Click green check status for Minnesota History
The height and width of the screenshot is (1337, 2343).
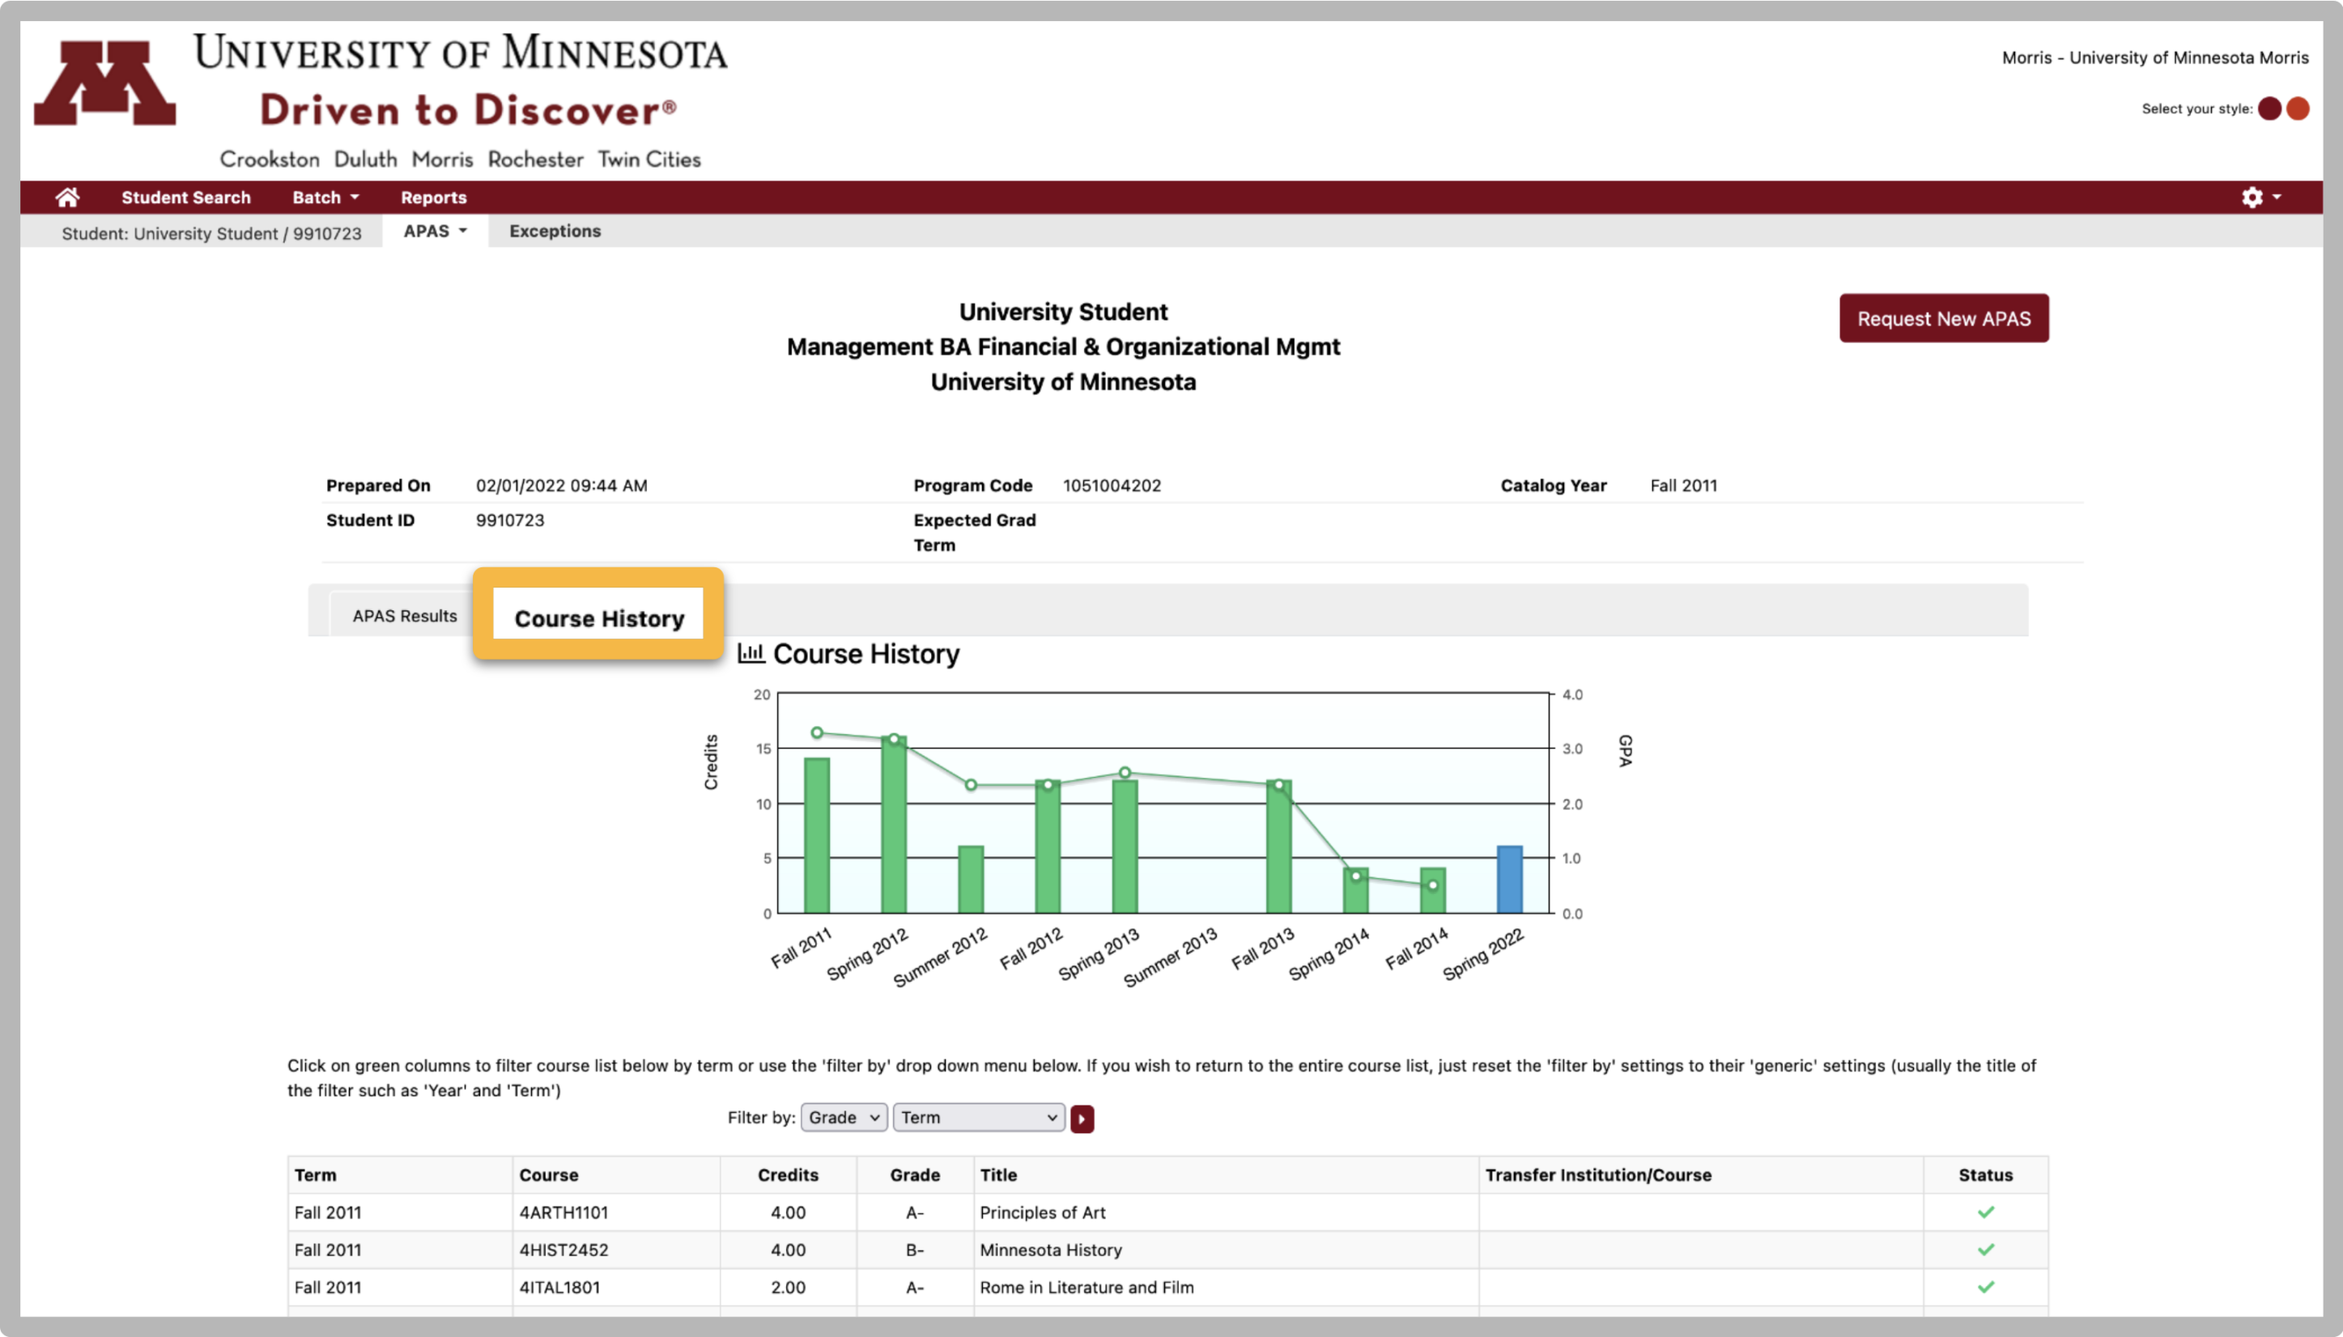[x=1986, y=1250]
